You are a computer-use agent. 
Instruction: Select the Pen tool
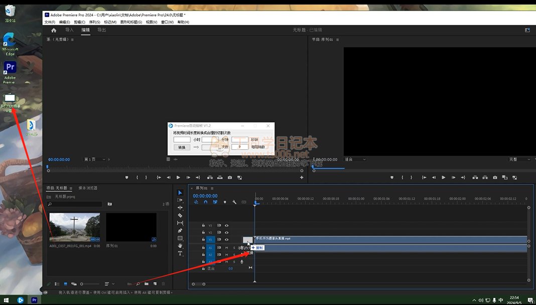(180, 230)
